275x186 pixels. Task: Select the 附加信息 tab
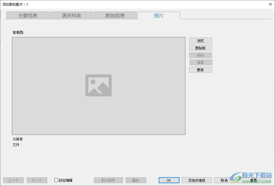[x=115, y=15]
